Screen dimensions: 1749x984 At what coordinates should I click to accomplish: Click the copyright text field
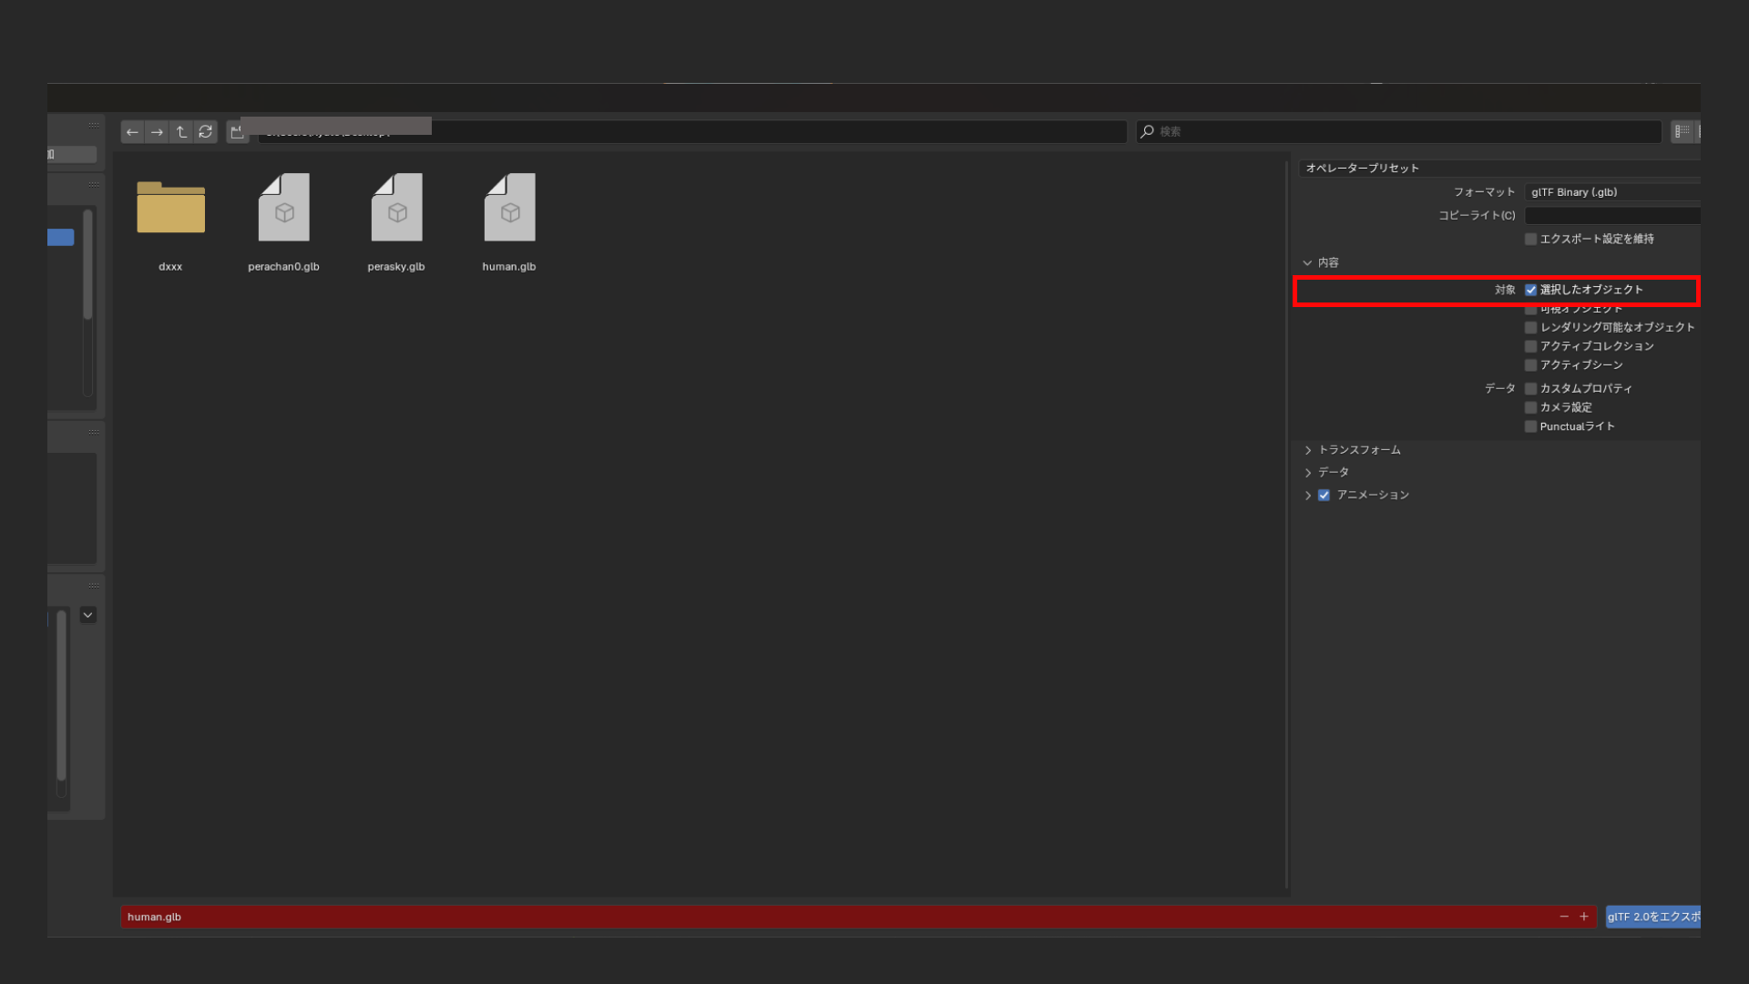point(1612,216)
